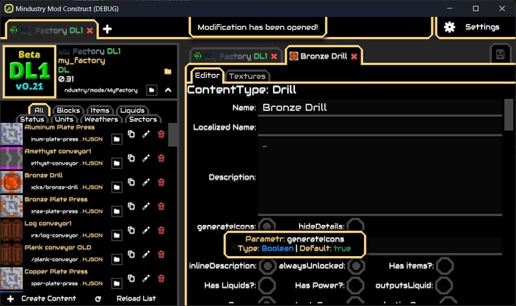Open folder for Amethyst conveyor1
The image size is (516, 306).
click(x=116, y=163)
